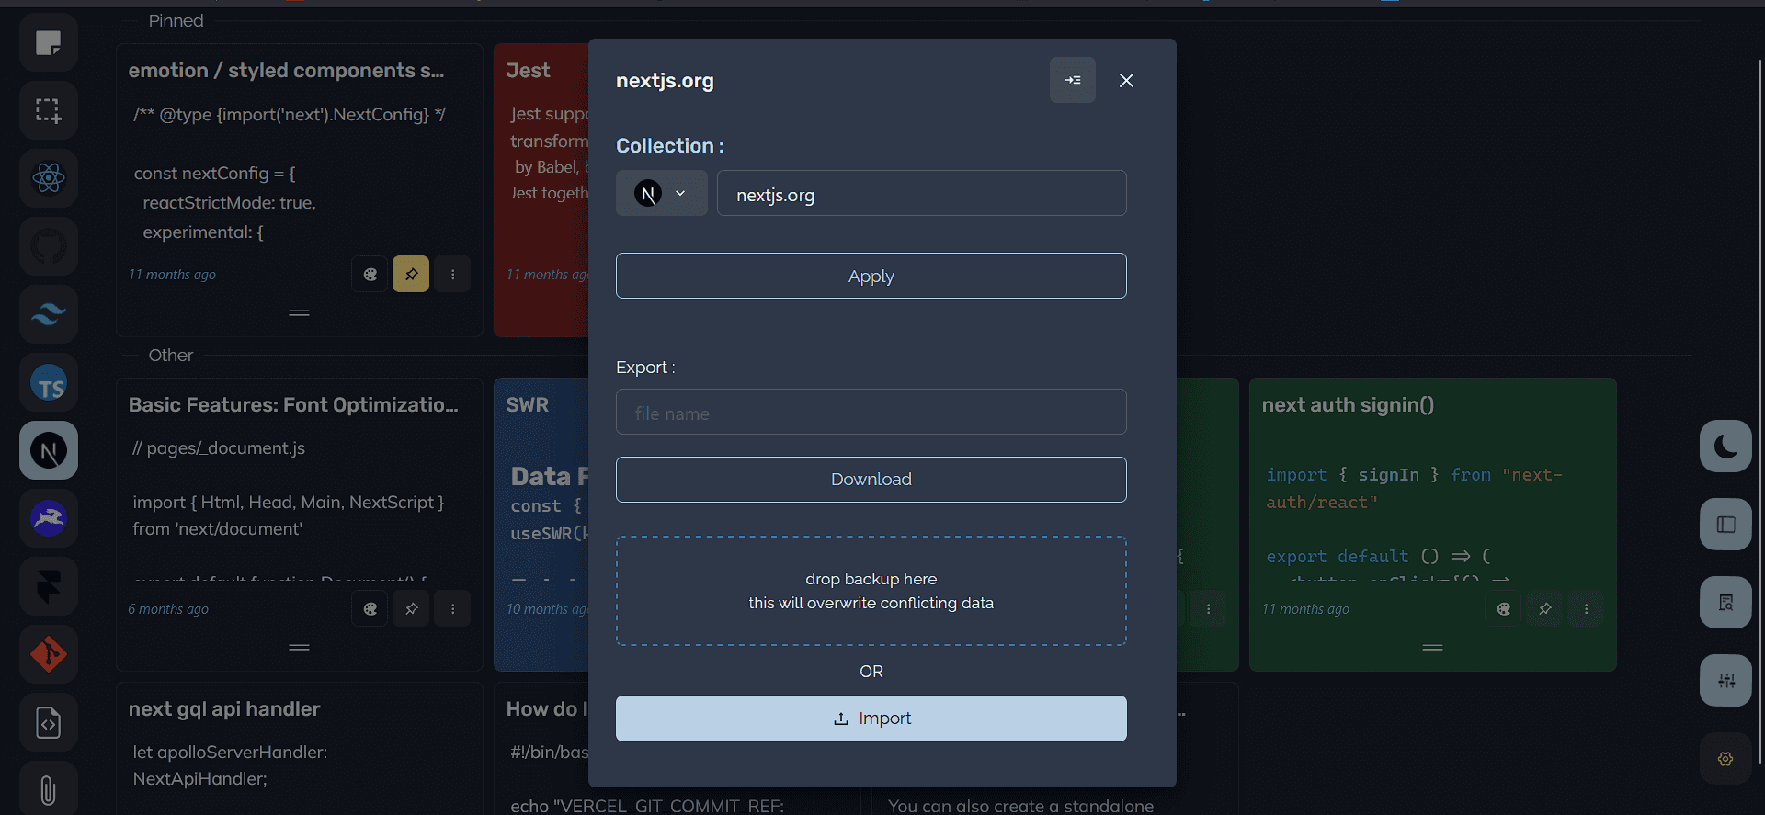This screenshot has width=1765, height=815.
Task: Edit the collection name field nextjs.org
Action: [x=922, y=193]
